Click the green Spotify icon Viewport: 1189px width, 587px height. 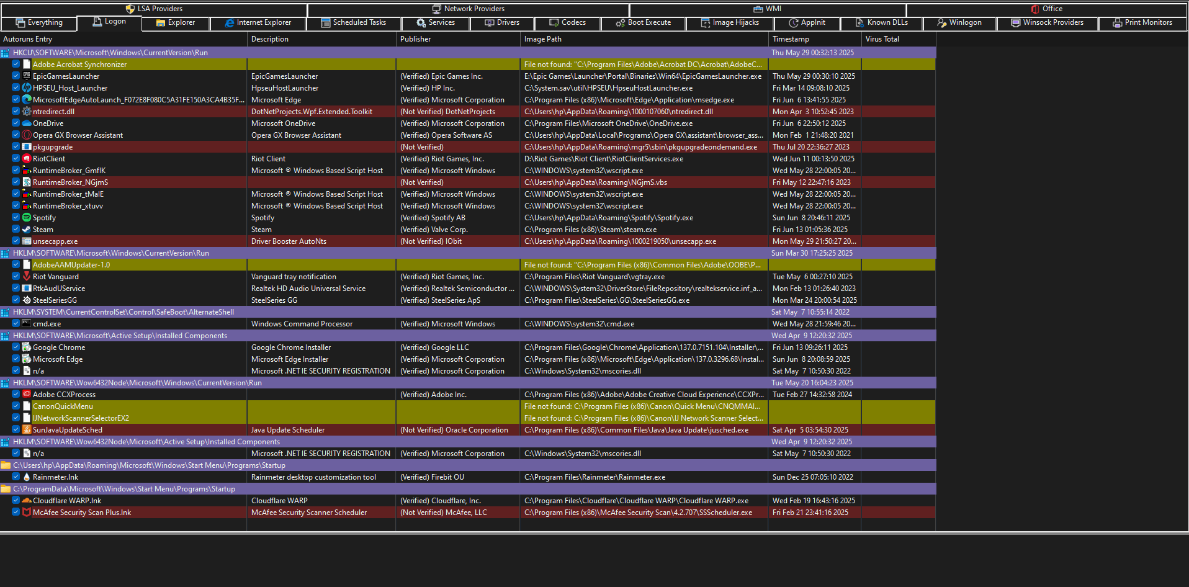[x=27, y=218]
